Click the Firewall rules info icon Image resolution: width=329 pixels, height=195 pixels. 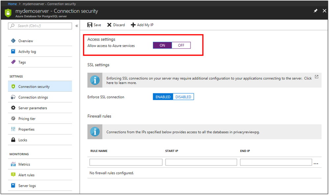click(95, 132)
